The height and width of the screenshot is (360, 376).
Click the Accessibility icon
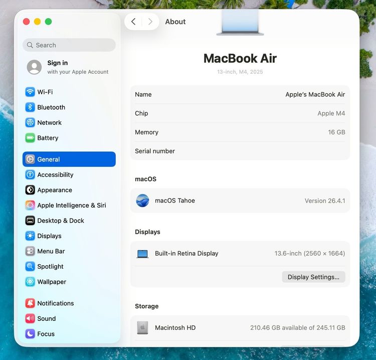[30, 174]
